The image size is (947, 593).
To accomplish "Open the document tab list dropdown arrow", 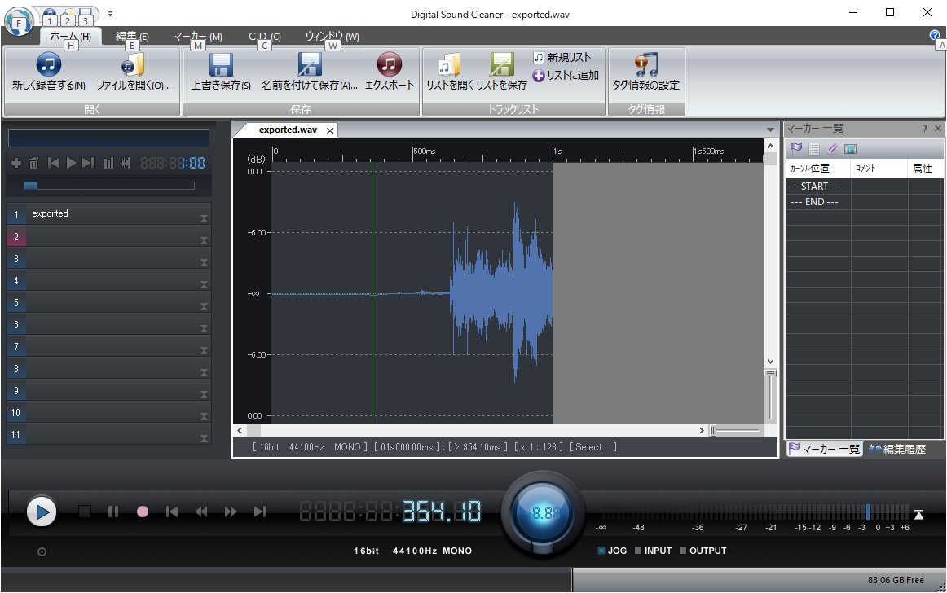I will [770, 130].
